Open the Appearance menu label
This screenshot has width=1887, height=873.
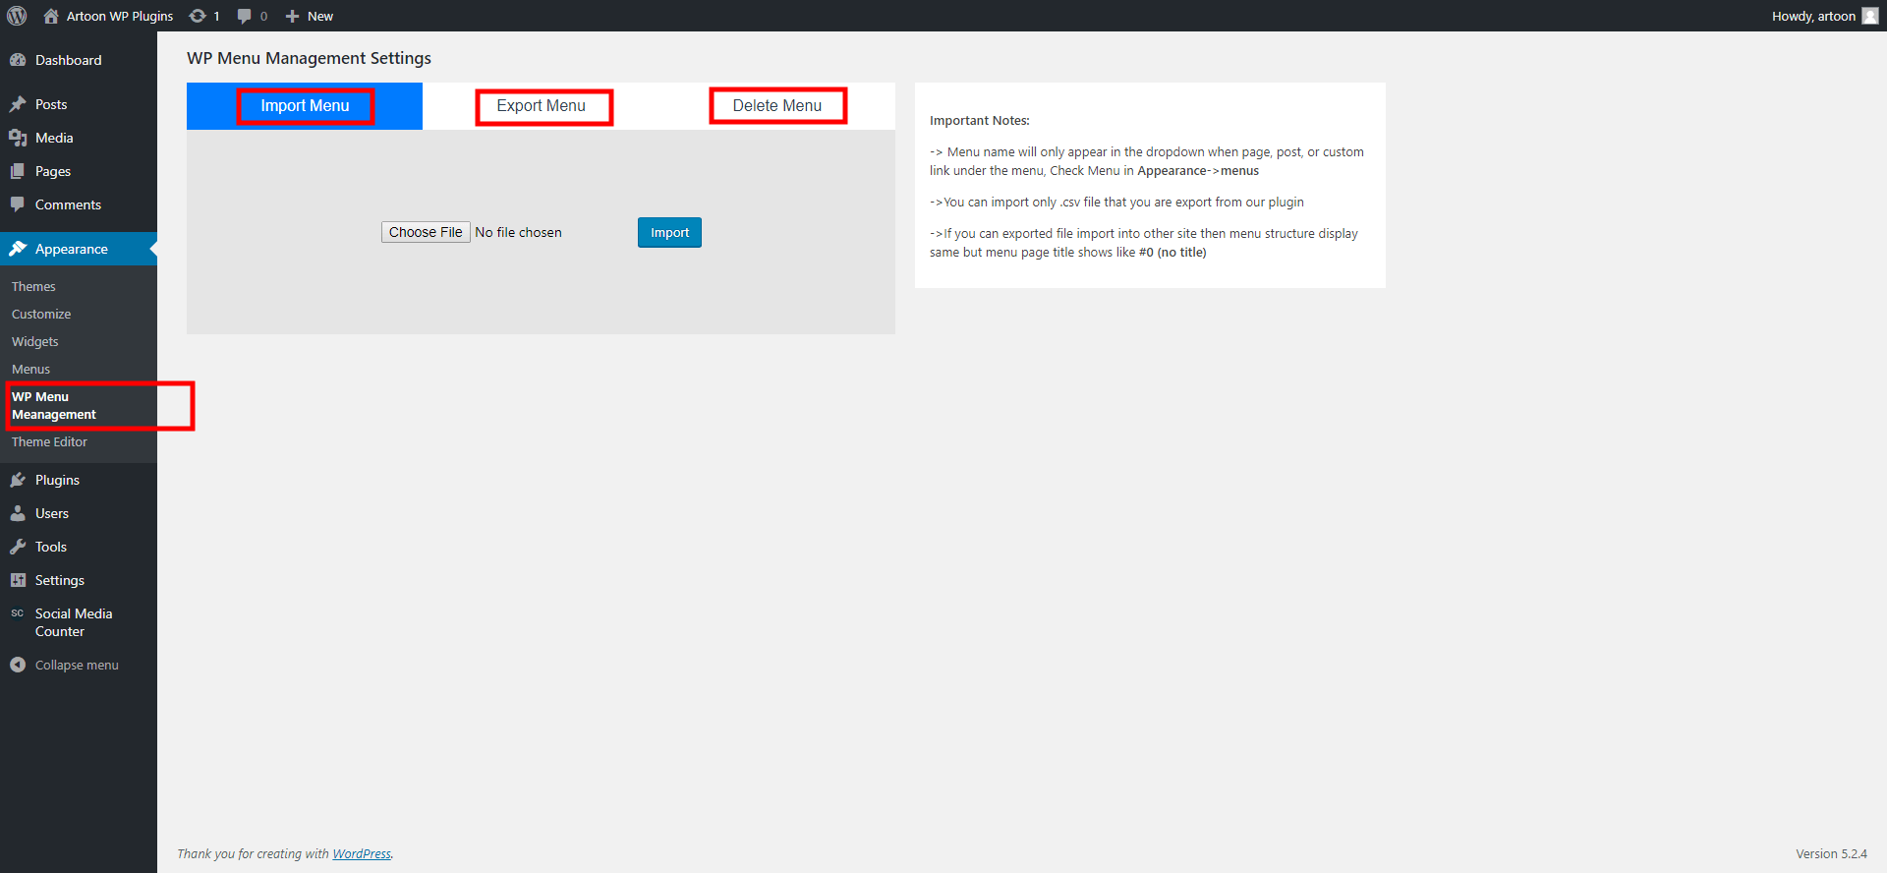coord(72,249)
